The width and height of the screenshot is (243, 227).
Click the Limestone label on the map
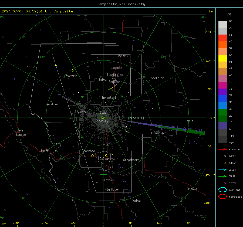pyautogui.click(x=51, y=104)
